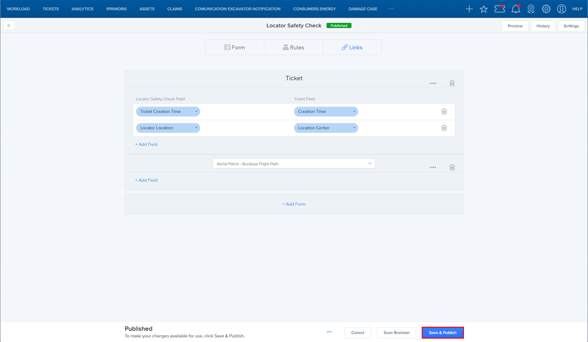Delete the Ticket Creation Time field row
This screenshot has height=342, width=588.
(x=444, y=112)
